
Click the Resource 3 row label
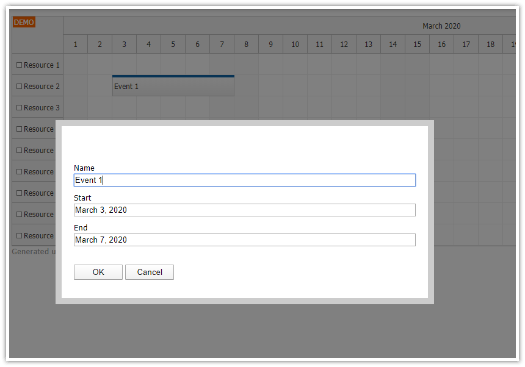[41, 107]
